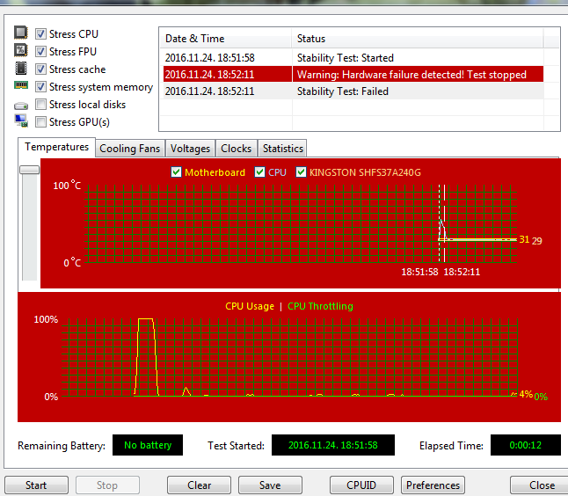The height and width of the screenshot is (496, 568).
Task: Toggle the Stress system memory checkbox
Action: point(40,86)
